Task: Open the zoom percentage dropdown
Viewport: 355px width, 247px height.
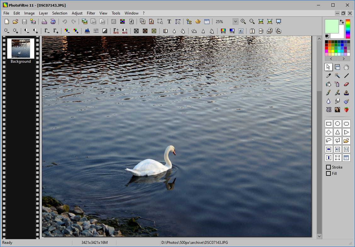Action: point(235,21)
